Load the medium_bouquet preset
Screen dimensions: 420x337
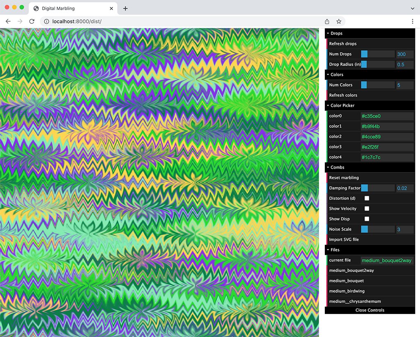(370, 280)
